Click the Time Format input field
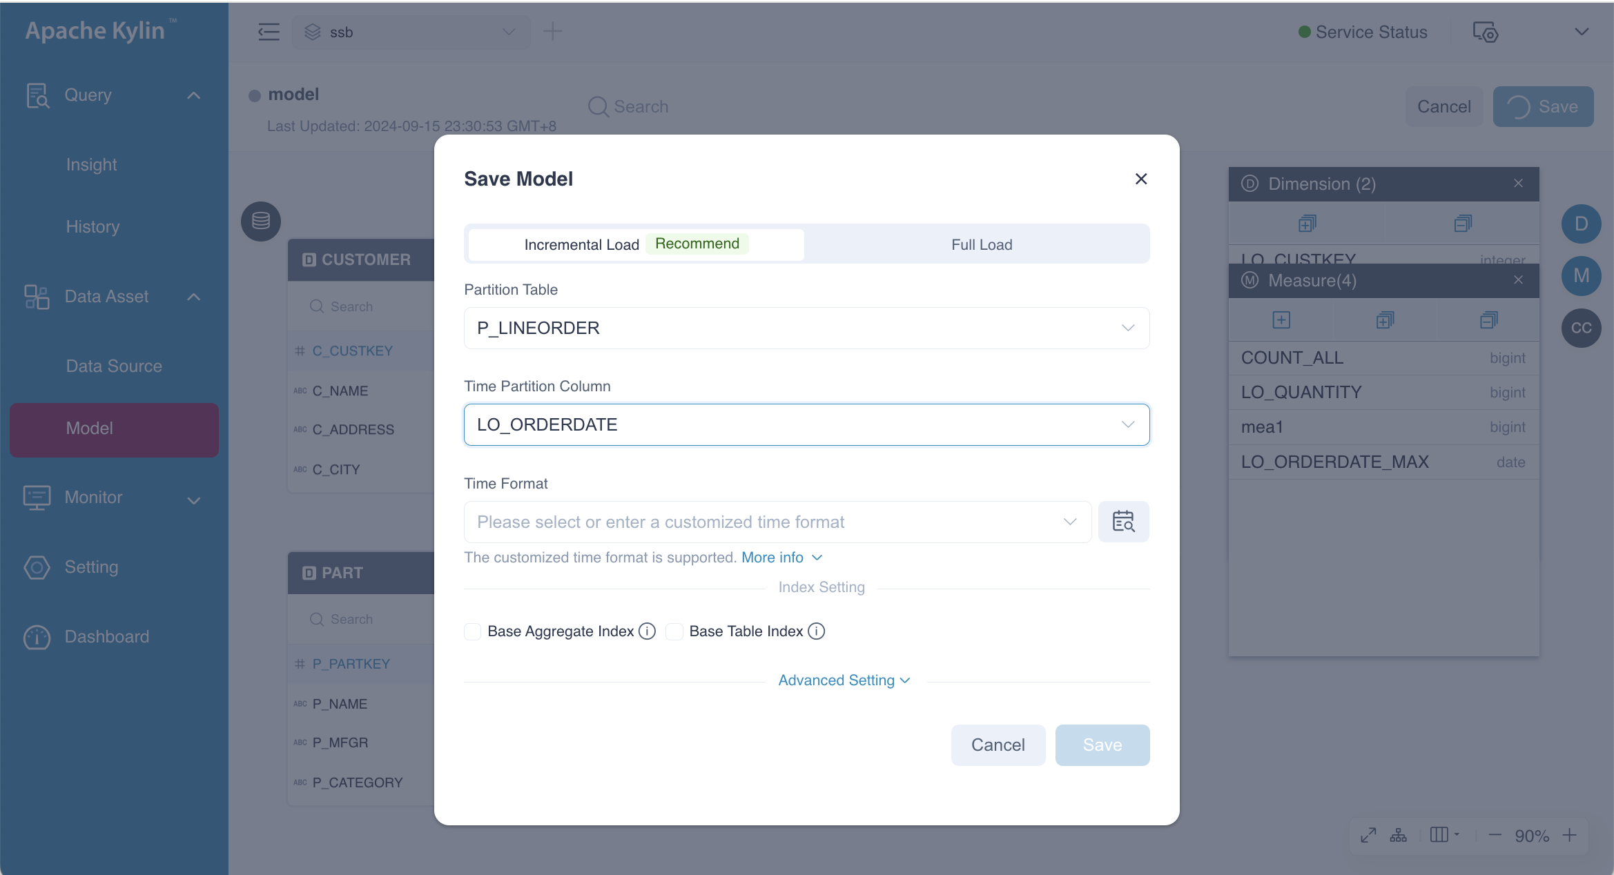The width and height of the screenshot is (1614, 875). pyautogui.click(x=766, y=522)
